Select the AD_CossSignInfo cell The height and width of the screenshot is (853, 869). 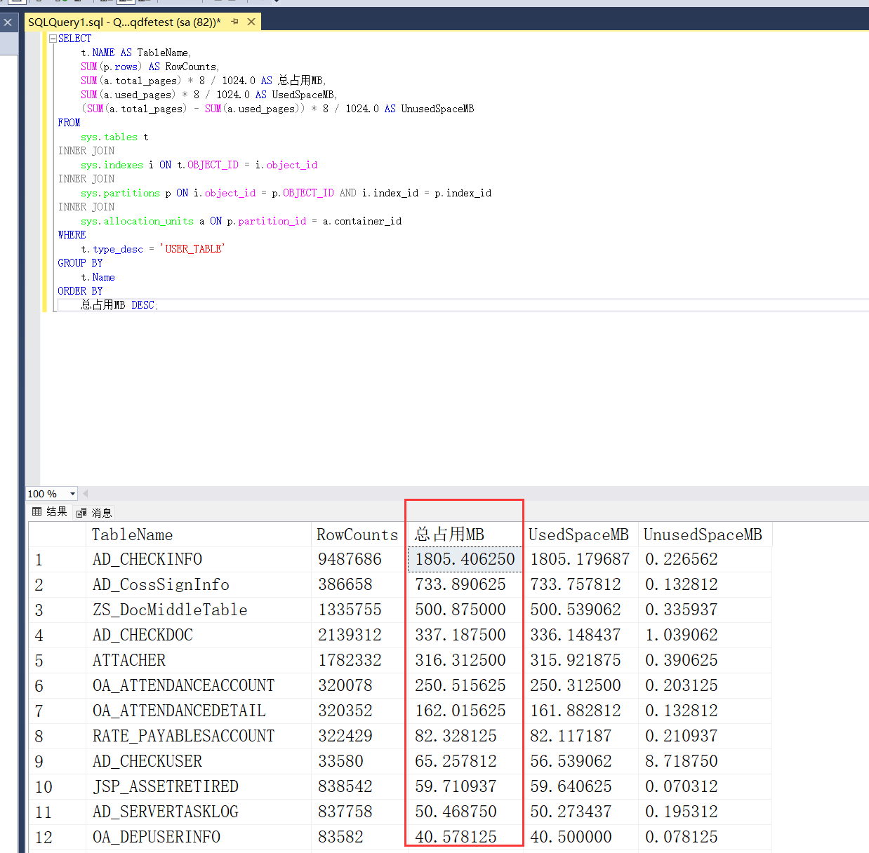[199, 584]
